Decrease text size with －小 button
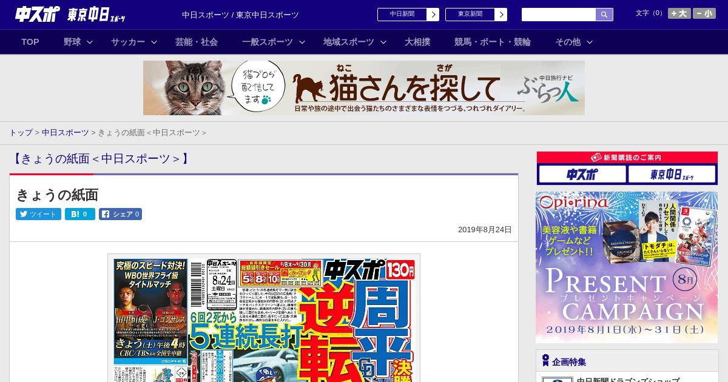The width and height of the screenshot is (728, 382). (704, 13)
